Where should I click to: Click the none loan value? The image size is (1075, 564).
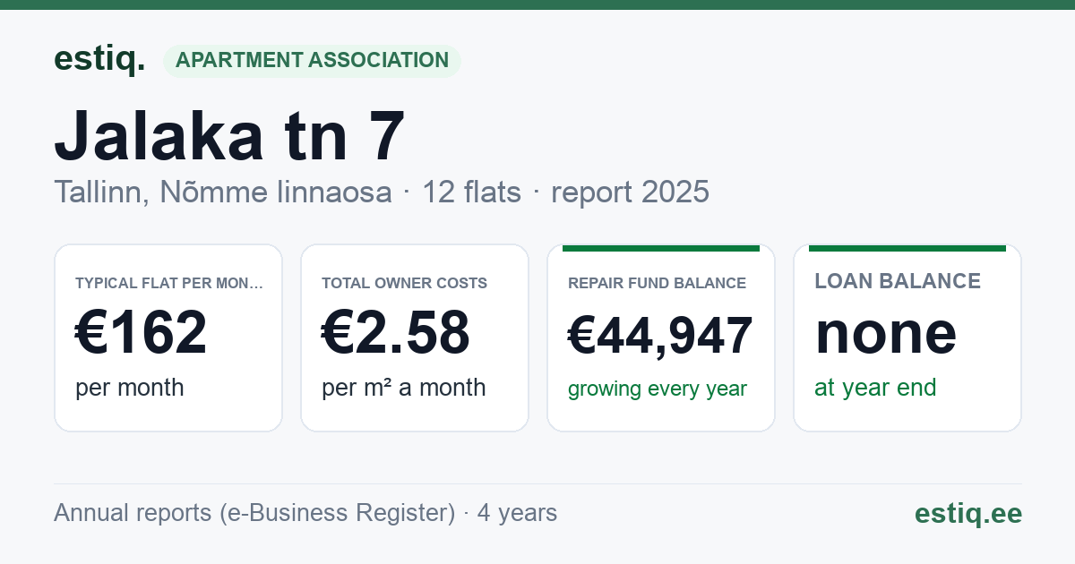886,332
